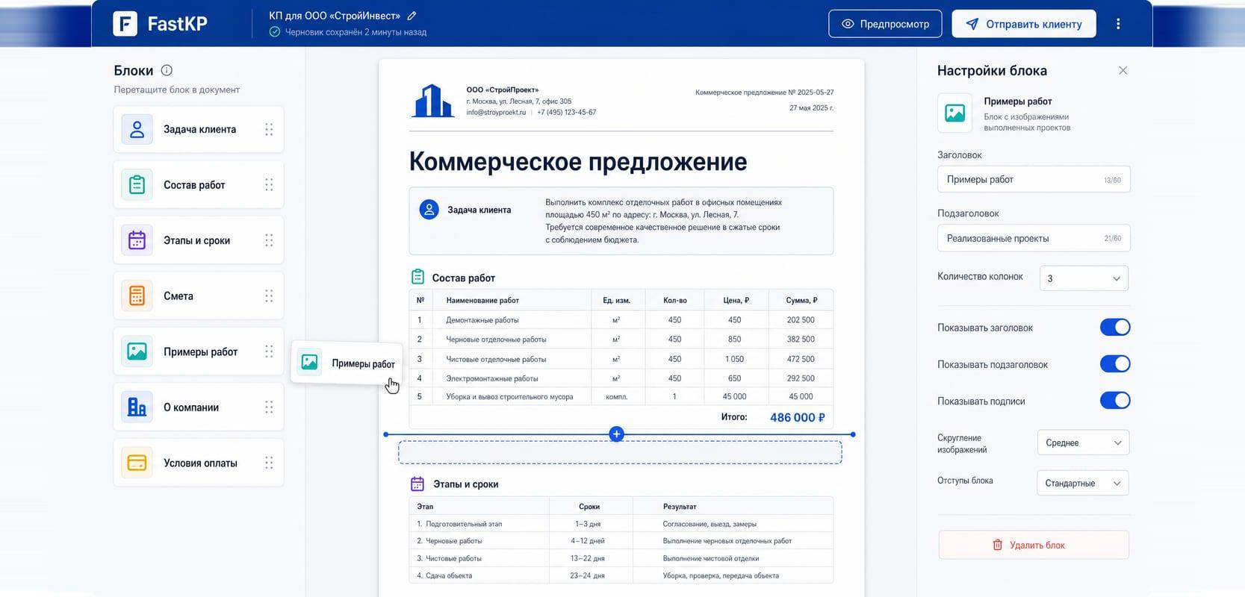Click Удалить блок button

click(1034, 545)
